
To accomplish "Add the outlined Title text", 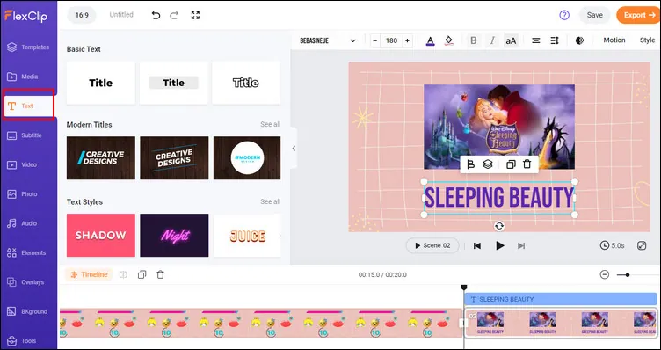I will pos(246,83).
